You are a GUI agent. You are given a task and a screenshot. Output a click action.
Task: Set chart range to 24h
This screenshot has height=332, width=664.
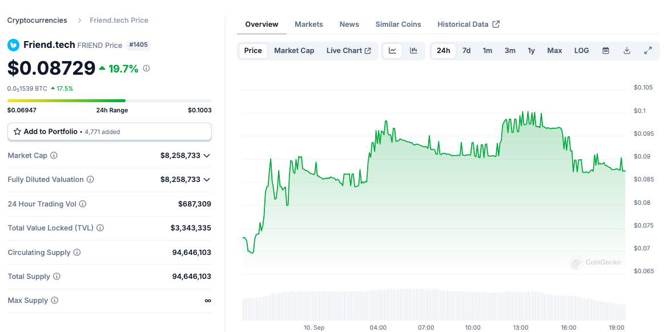444,51
